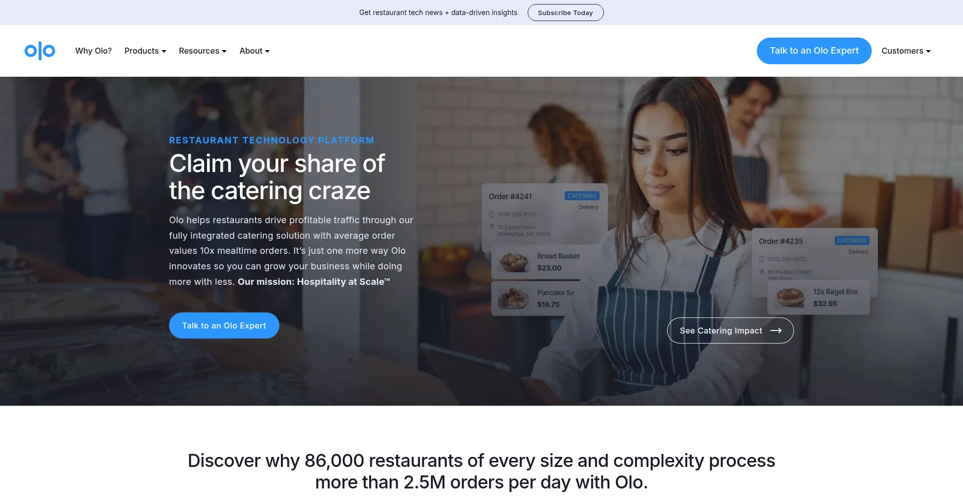The width and height of the screenshot is (963, 498).
Task: Click the Subscribe Today button
Action: coord(565,13)
